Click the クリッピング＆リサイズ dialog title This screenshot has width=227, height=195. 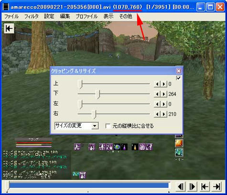click(73, 71)
